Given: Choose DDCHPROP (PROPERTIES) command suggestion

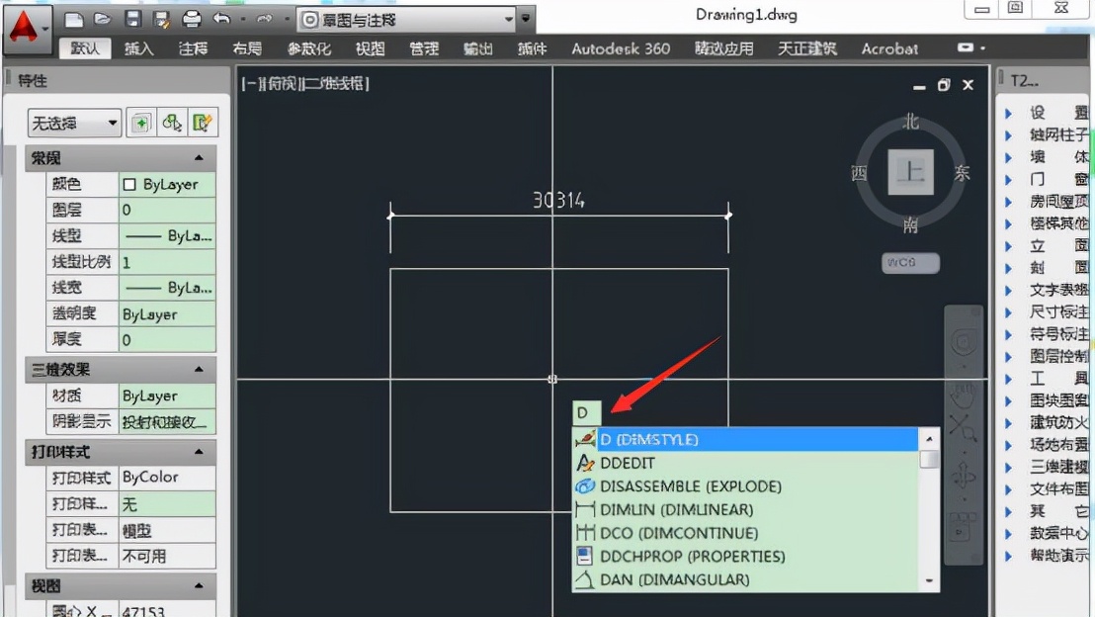Looking at the screenshot, I should [x=745, y=556].
